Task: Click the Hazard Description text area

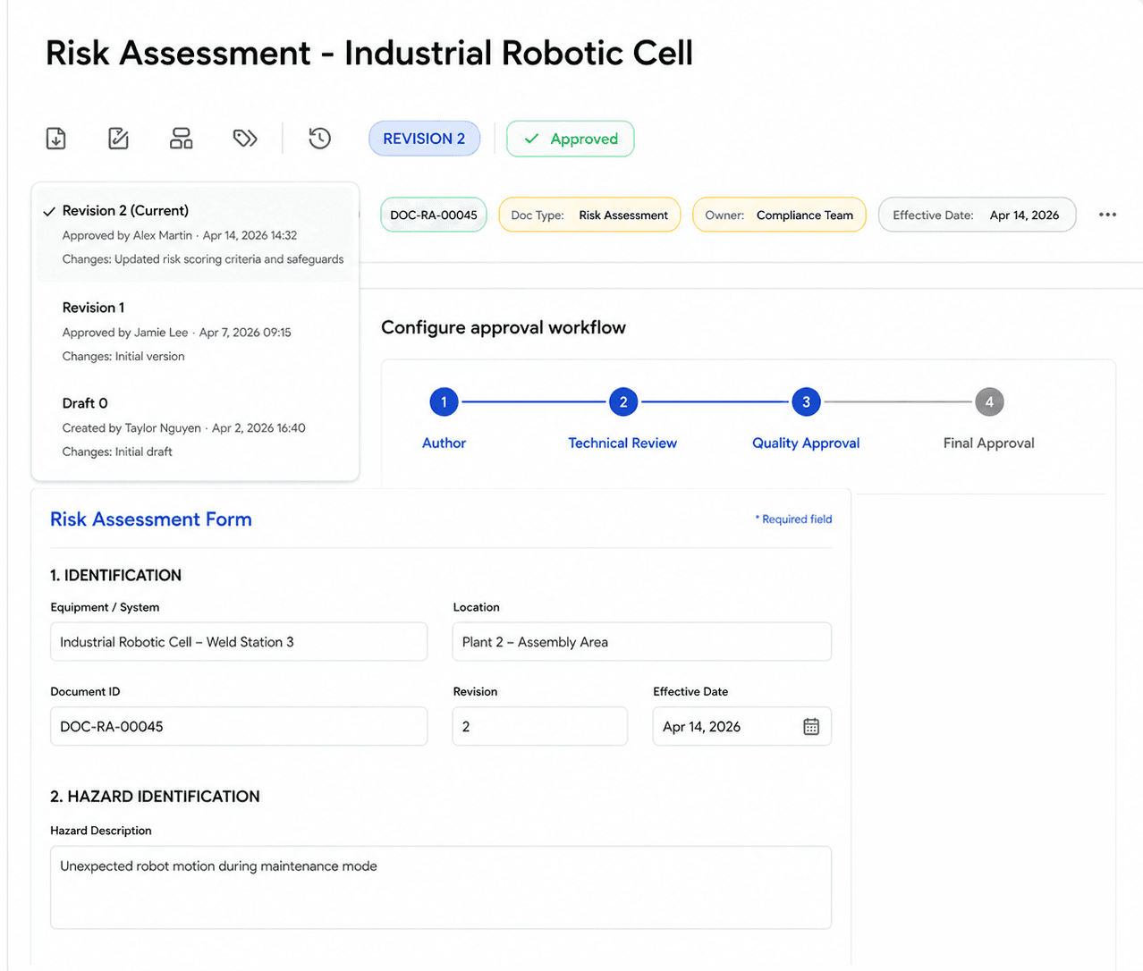Action: point(441,888)
